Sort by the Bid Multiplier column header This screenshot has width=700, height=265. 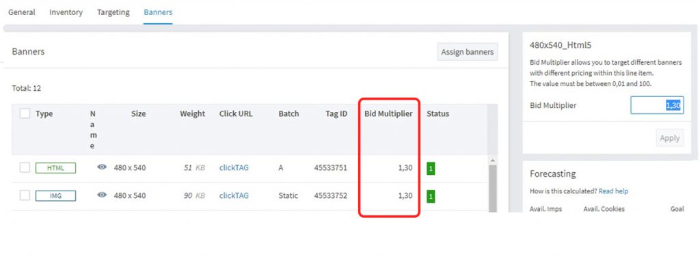tap(388, 114)
